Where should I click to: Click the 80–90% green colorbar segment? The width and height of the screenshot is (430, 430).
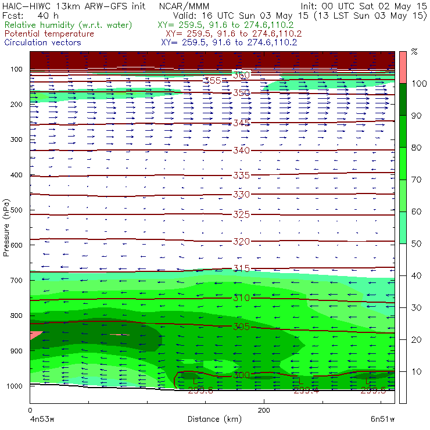coord(403,131)
